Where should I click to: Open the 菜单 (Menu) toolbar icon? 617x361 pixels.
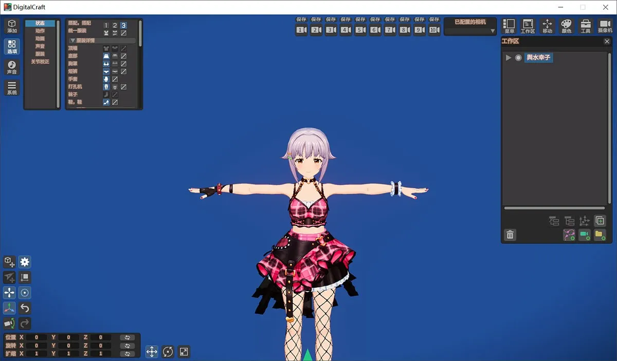coord(509,26)
